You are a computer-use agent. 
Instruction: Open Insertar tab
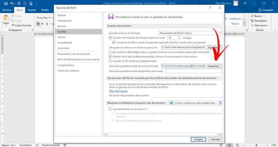[32, 10]
